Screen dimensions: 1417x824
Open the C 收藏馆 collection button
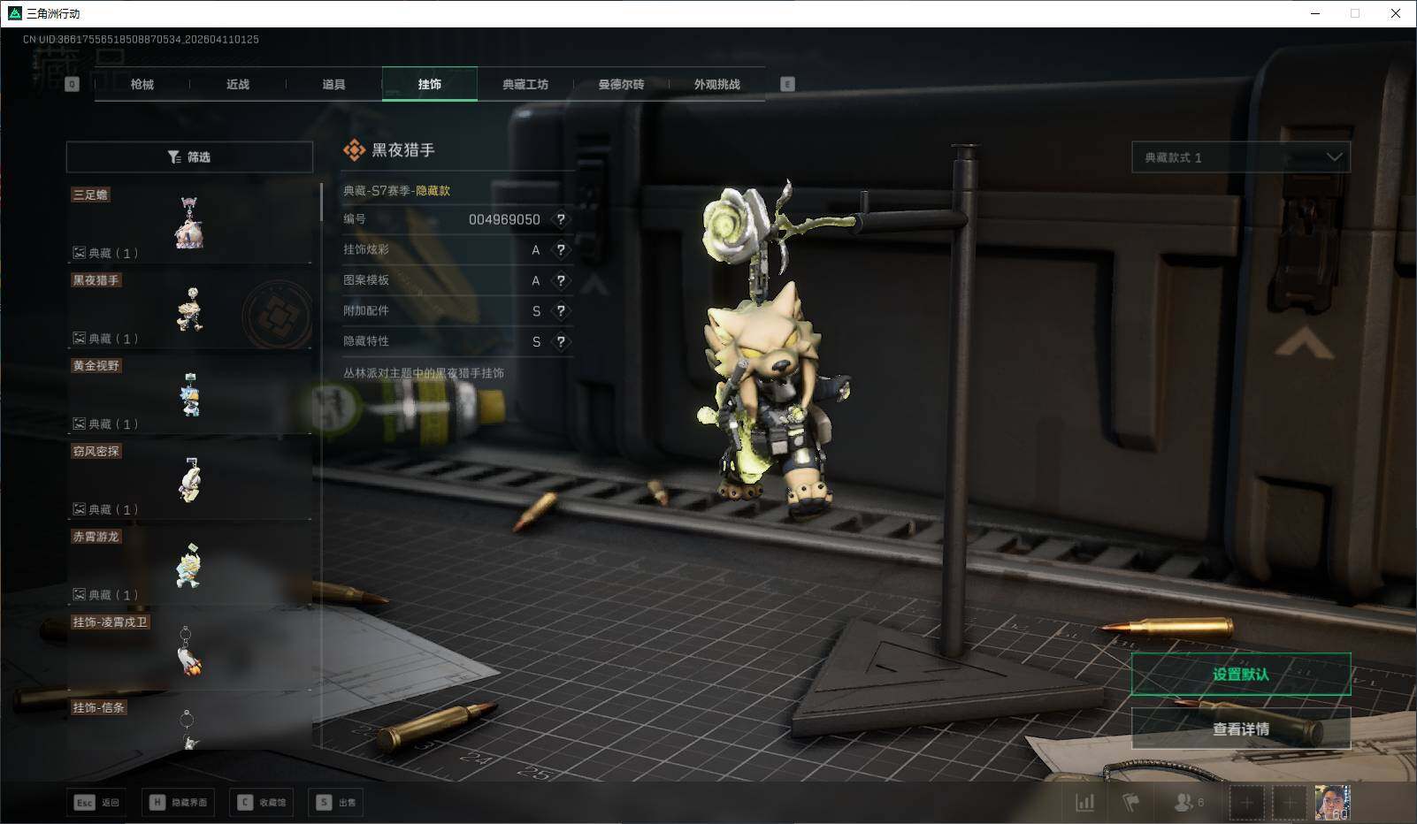point(261,802)
